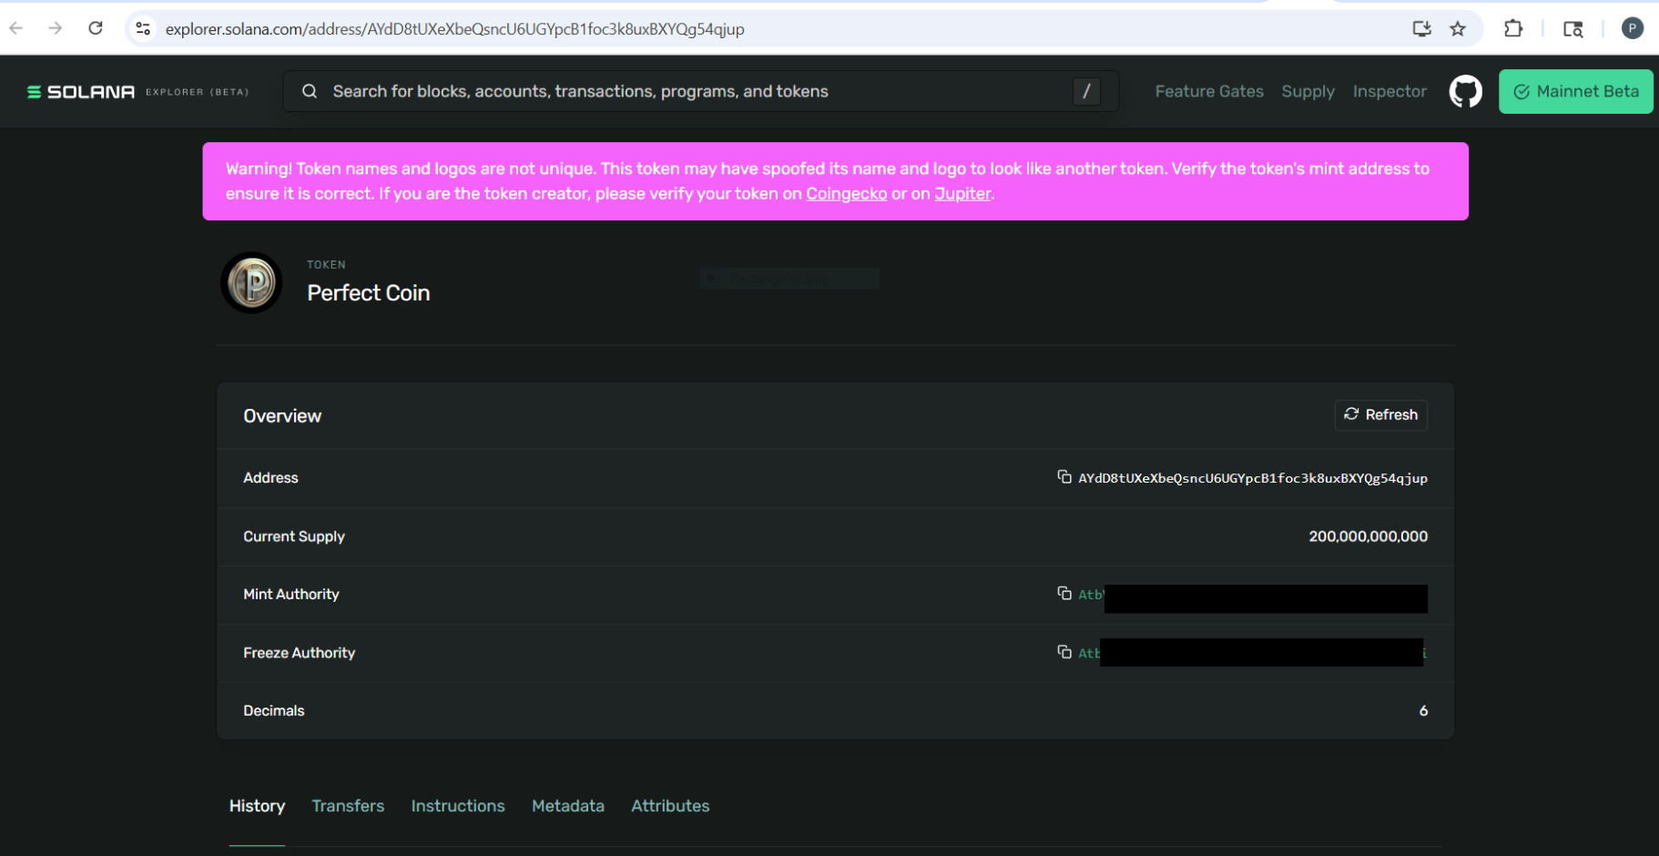Switch to the Transfers tab
This screenshot has height=856, width=1659.
click(x=348, y=806)
